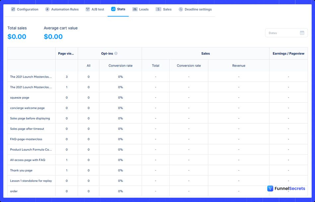Switch to the Leads tab

(140, 9)
